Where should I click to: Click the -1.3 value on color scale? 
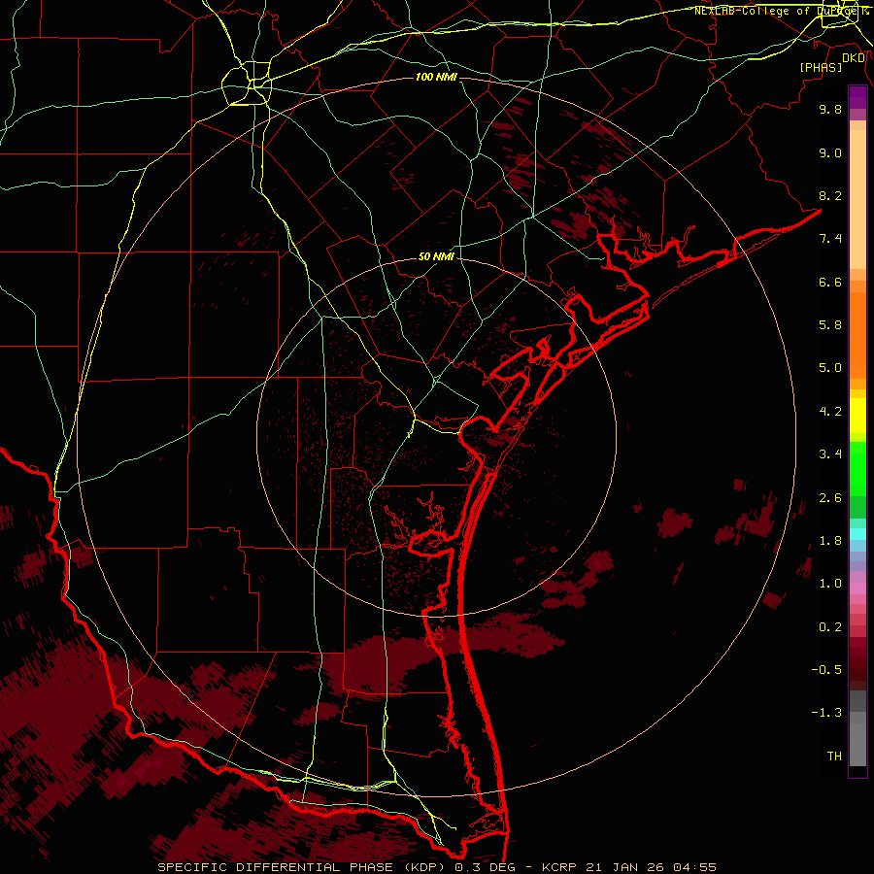coord(826,713)
